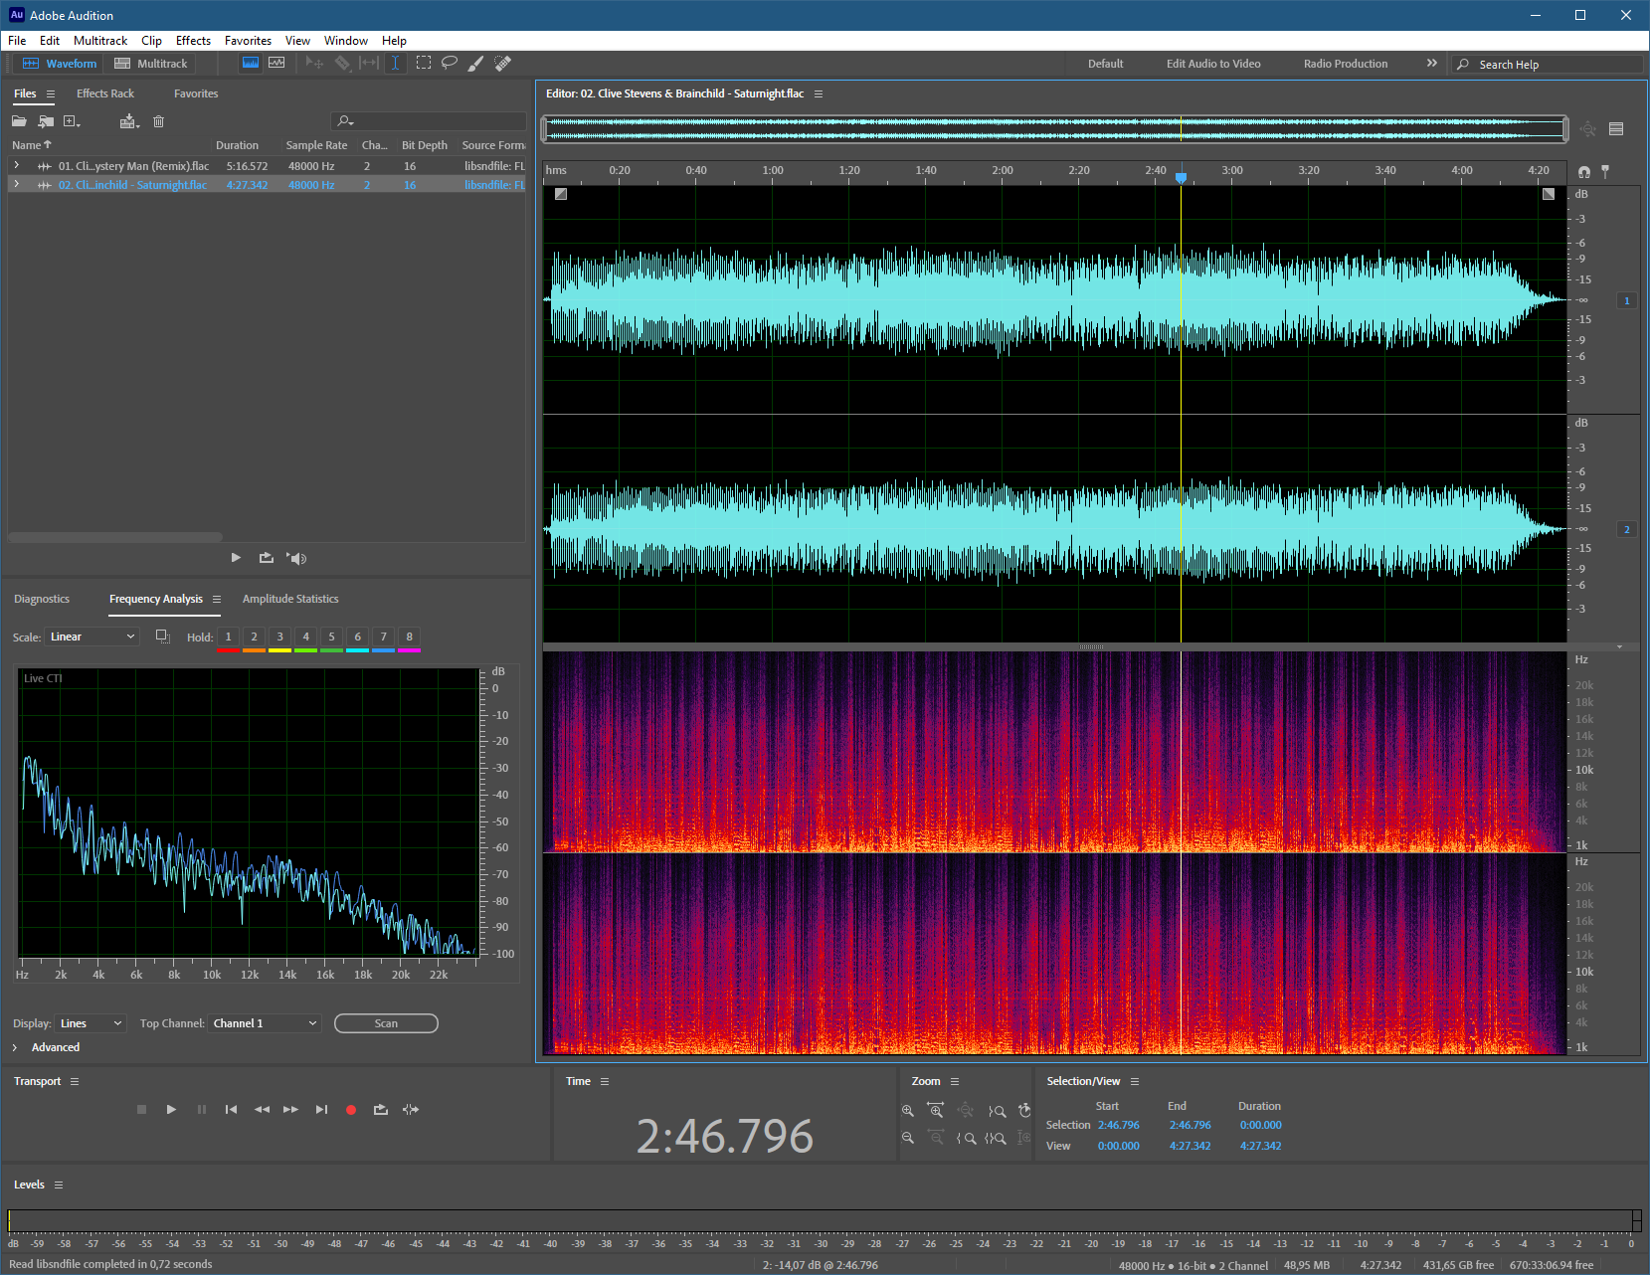Click the Frequency Analysis copy-graph icon
1650x1275 pixels.
[163, 637]
